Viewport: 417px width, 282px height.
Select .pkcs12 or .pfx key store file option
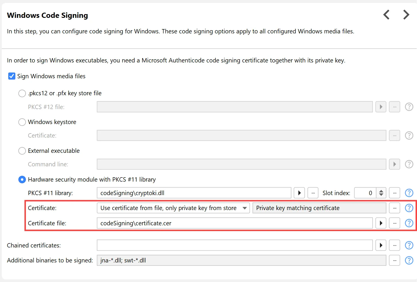click(22, 93)
